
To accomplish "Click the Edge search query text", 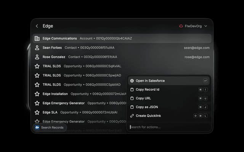I will tap(48, 26).
